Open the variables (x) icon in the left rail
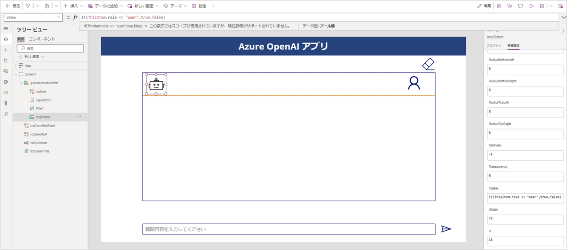This screenshot has width=567, height=250. point(6,93)
